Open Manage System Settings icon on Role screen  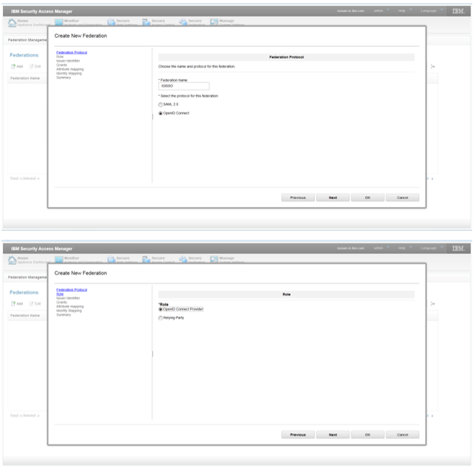pyautogui.click(x=214, y=260)
